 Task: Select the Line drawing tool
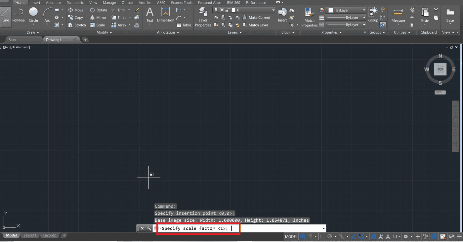click(6, 15)
